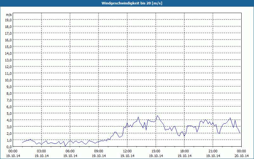Select the 12,0 y-axis tick label
The width and height of the screenshot is (254, 159).
click(9, 67)
